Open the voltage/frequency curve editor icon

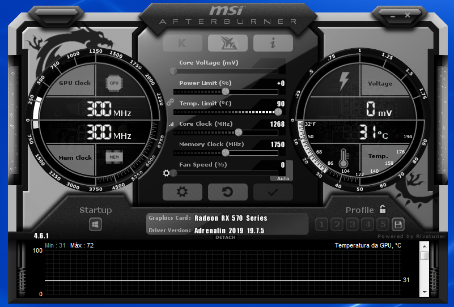[x=171, y=125]
